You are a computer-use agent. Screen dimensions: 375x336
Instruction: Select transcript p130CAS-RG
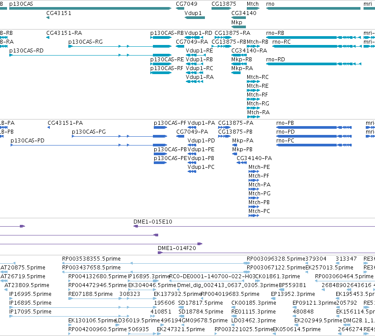[85, 42]
